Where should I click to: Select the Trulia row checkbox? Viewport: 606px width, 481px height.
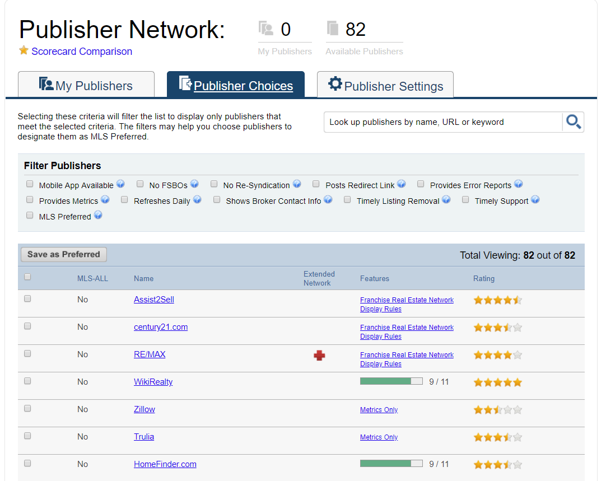27,436
